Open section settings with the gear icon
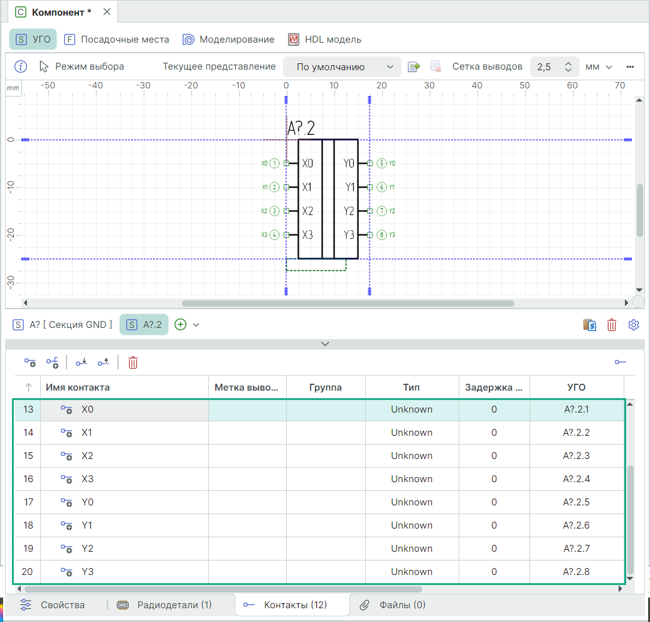Viewport: 650px width, 622px height. point(633,325)
